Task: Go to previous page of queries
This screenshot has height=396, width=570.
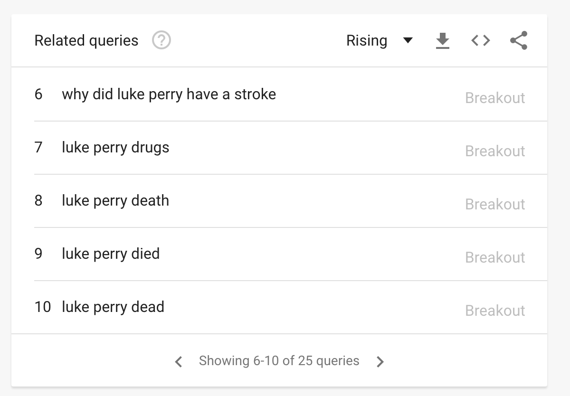Action: coord(179,362)
